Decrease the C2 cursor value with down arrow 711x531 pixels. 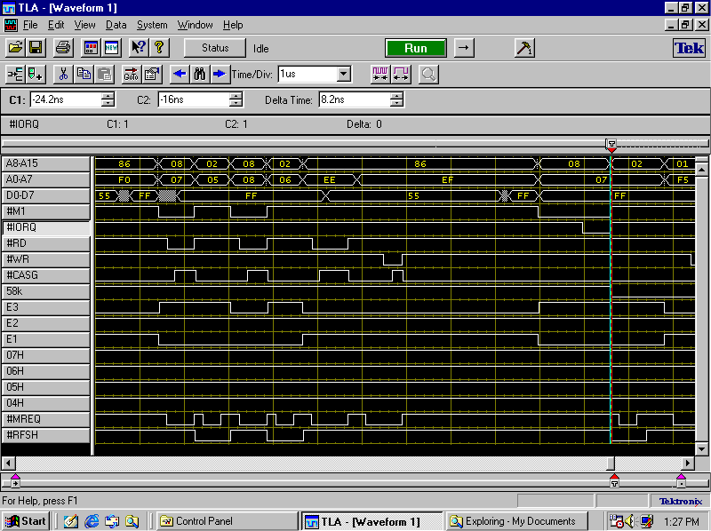[236, 103]
